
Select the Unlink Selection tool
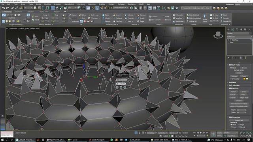tap(17, 8)
